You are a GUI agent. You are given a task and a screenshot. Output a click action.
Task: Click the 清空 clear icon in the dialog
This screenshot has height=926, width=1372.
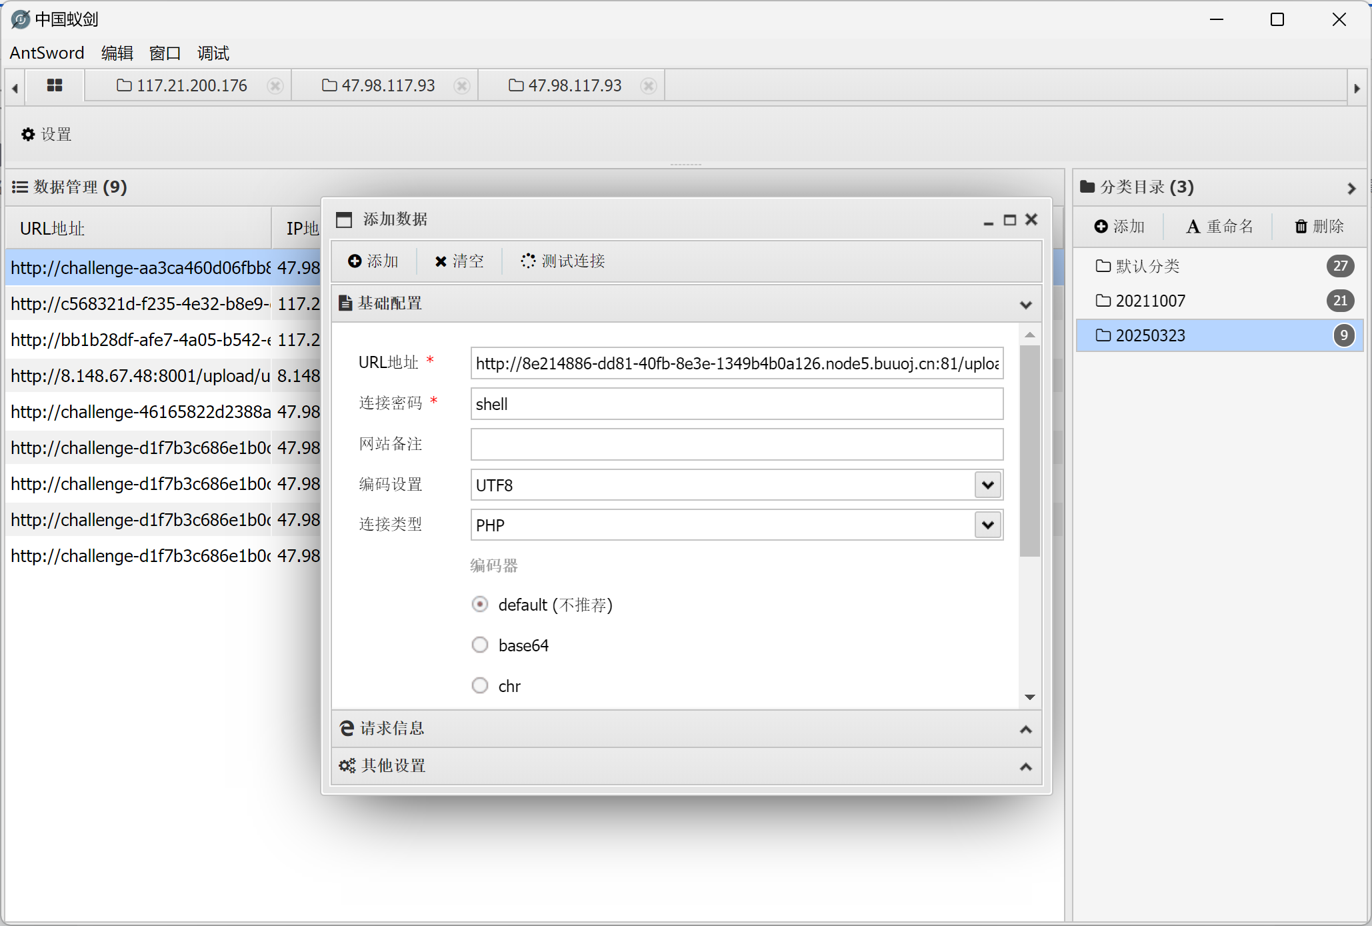tap(440, 261)
